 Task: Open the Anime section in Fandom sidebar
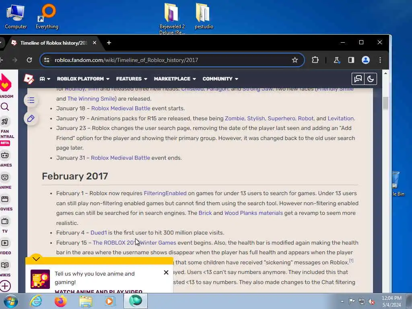coord(5,181)
